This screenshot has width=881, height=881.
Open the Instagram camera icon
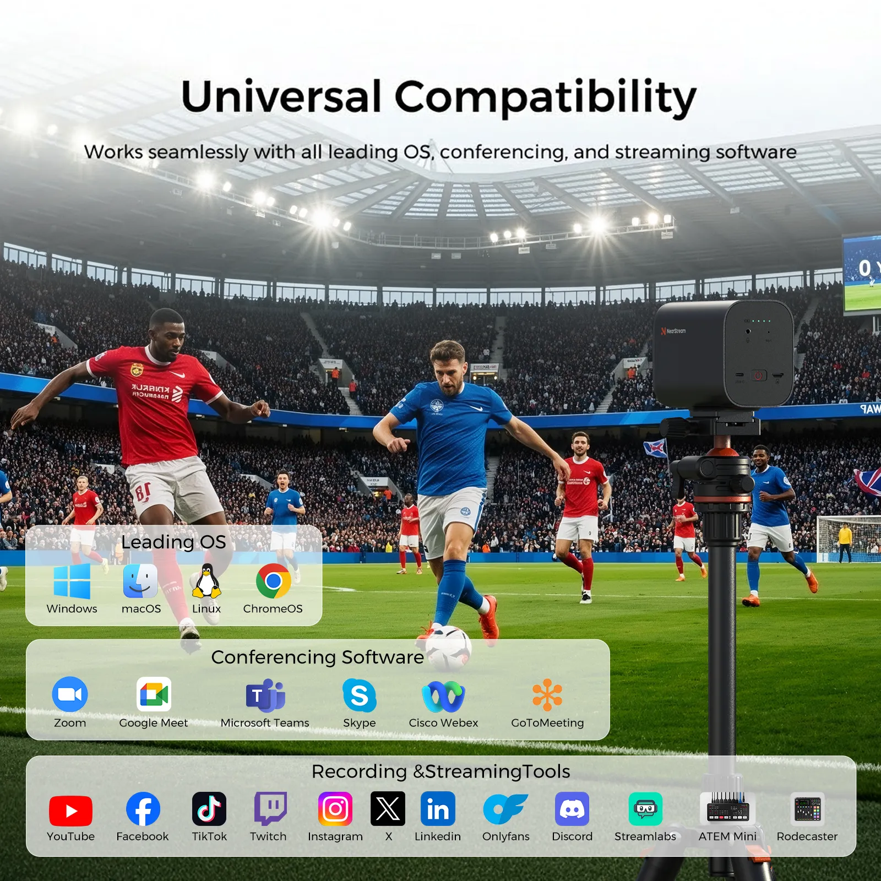(335, 809)
